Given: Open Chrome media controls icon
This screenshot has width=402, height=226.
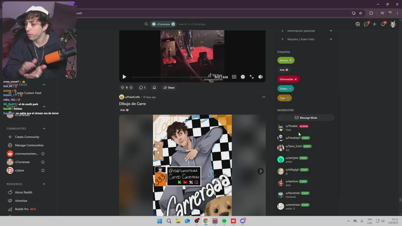Looking at the screenshot, I should 382,13.
